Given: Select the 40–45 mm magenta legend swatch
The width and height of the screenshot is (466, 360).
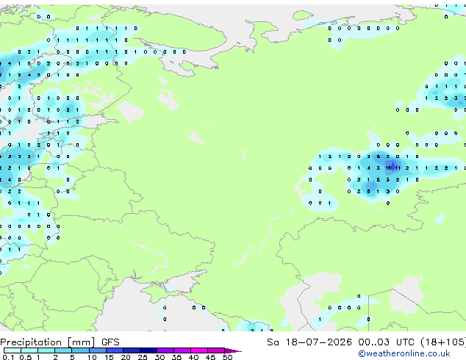Looking at the screenshot, I should pyautogui.click(x=199, y=350).
